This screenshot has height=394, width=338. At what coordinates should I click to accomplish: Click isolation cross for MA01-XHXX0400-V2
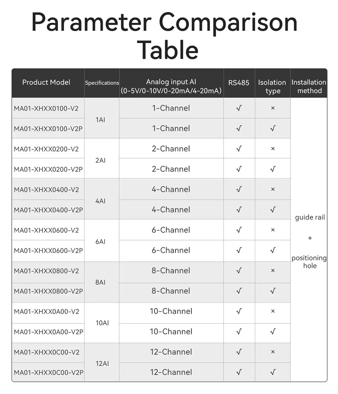pyautogui.click(x=273, y=189)
